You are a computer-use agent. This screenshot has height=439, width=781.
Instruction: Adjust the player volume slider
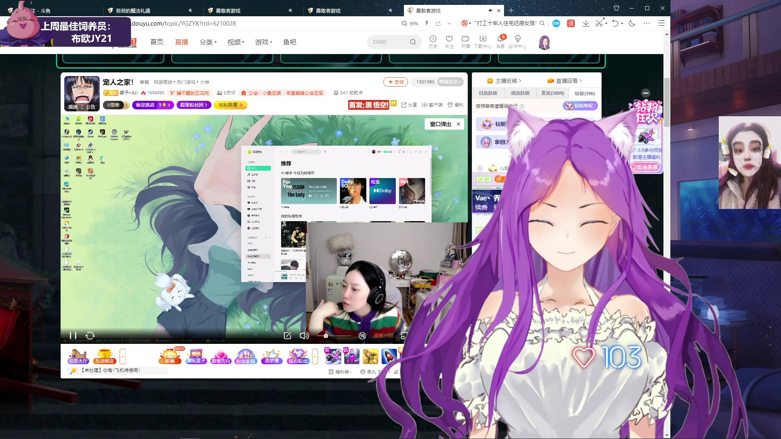coord(334,336)
